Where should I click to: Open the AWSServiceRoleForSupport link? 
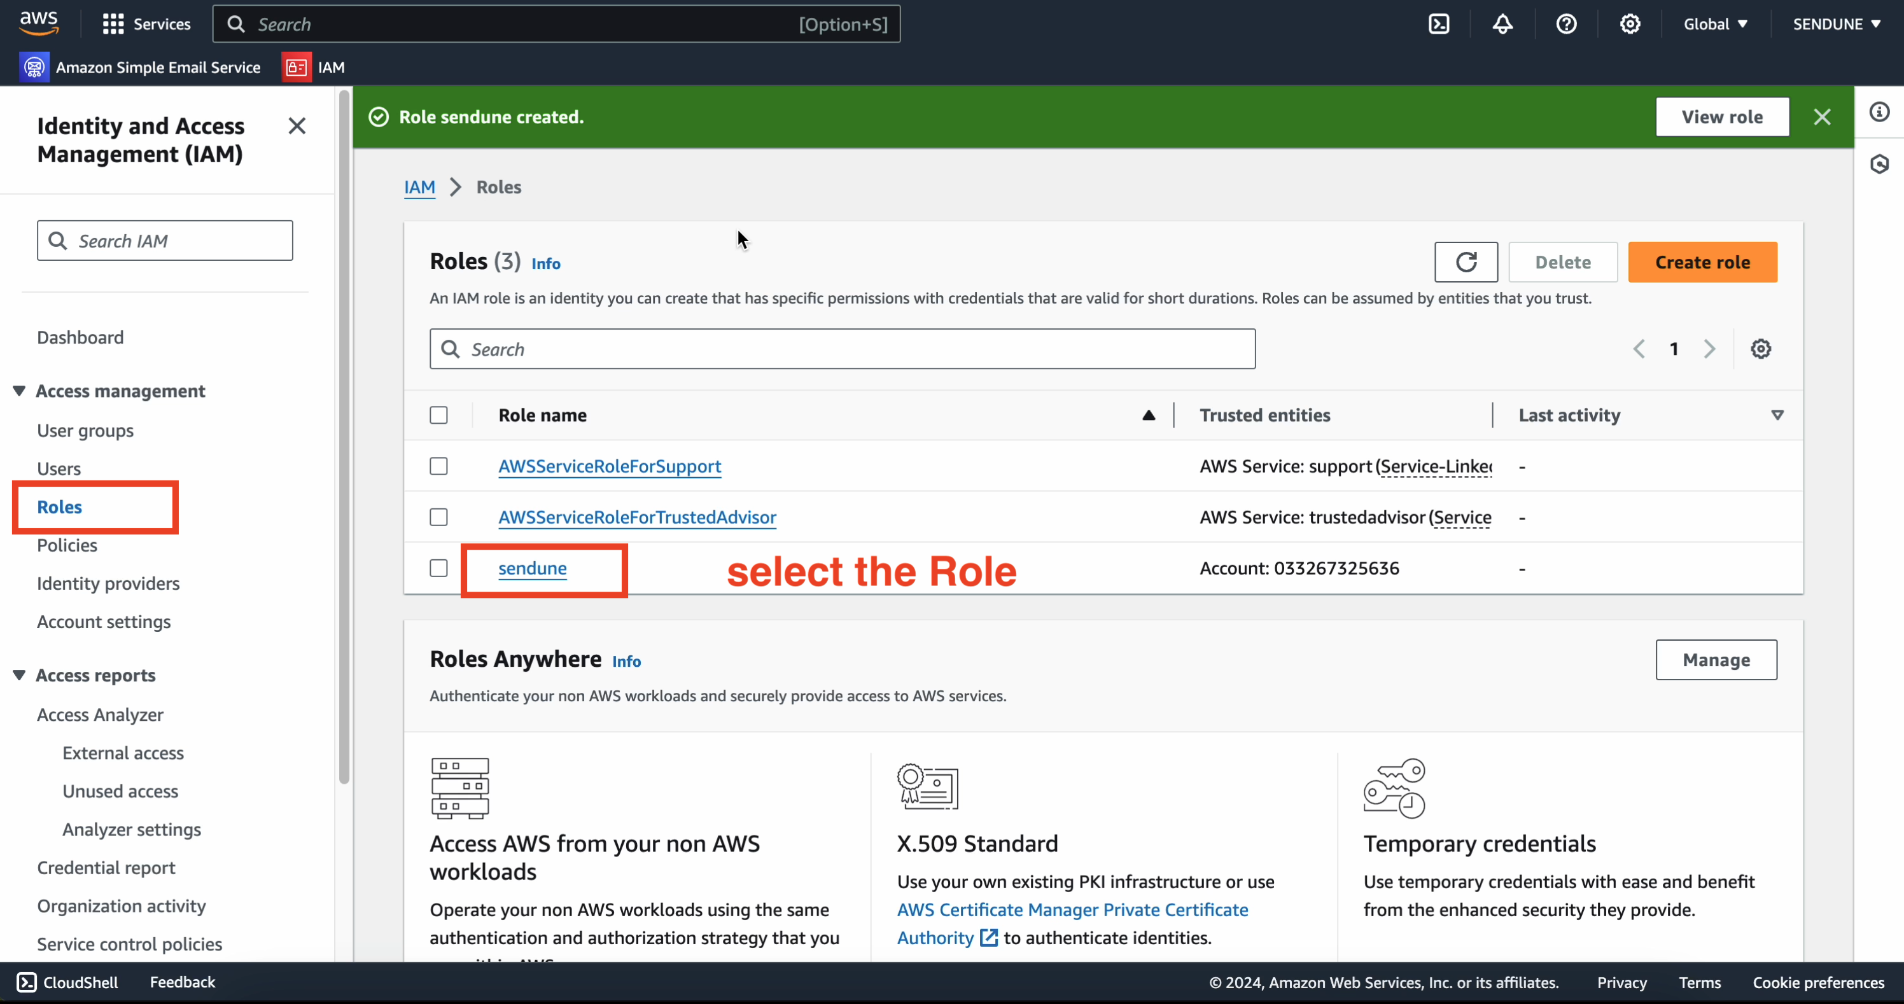[x=610, y=466]
